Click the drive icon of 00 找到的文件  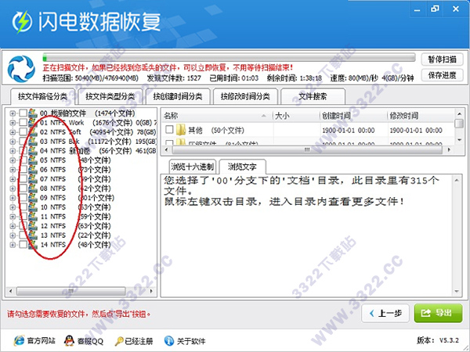33,113
